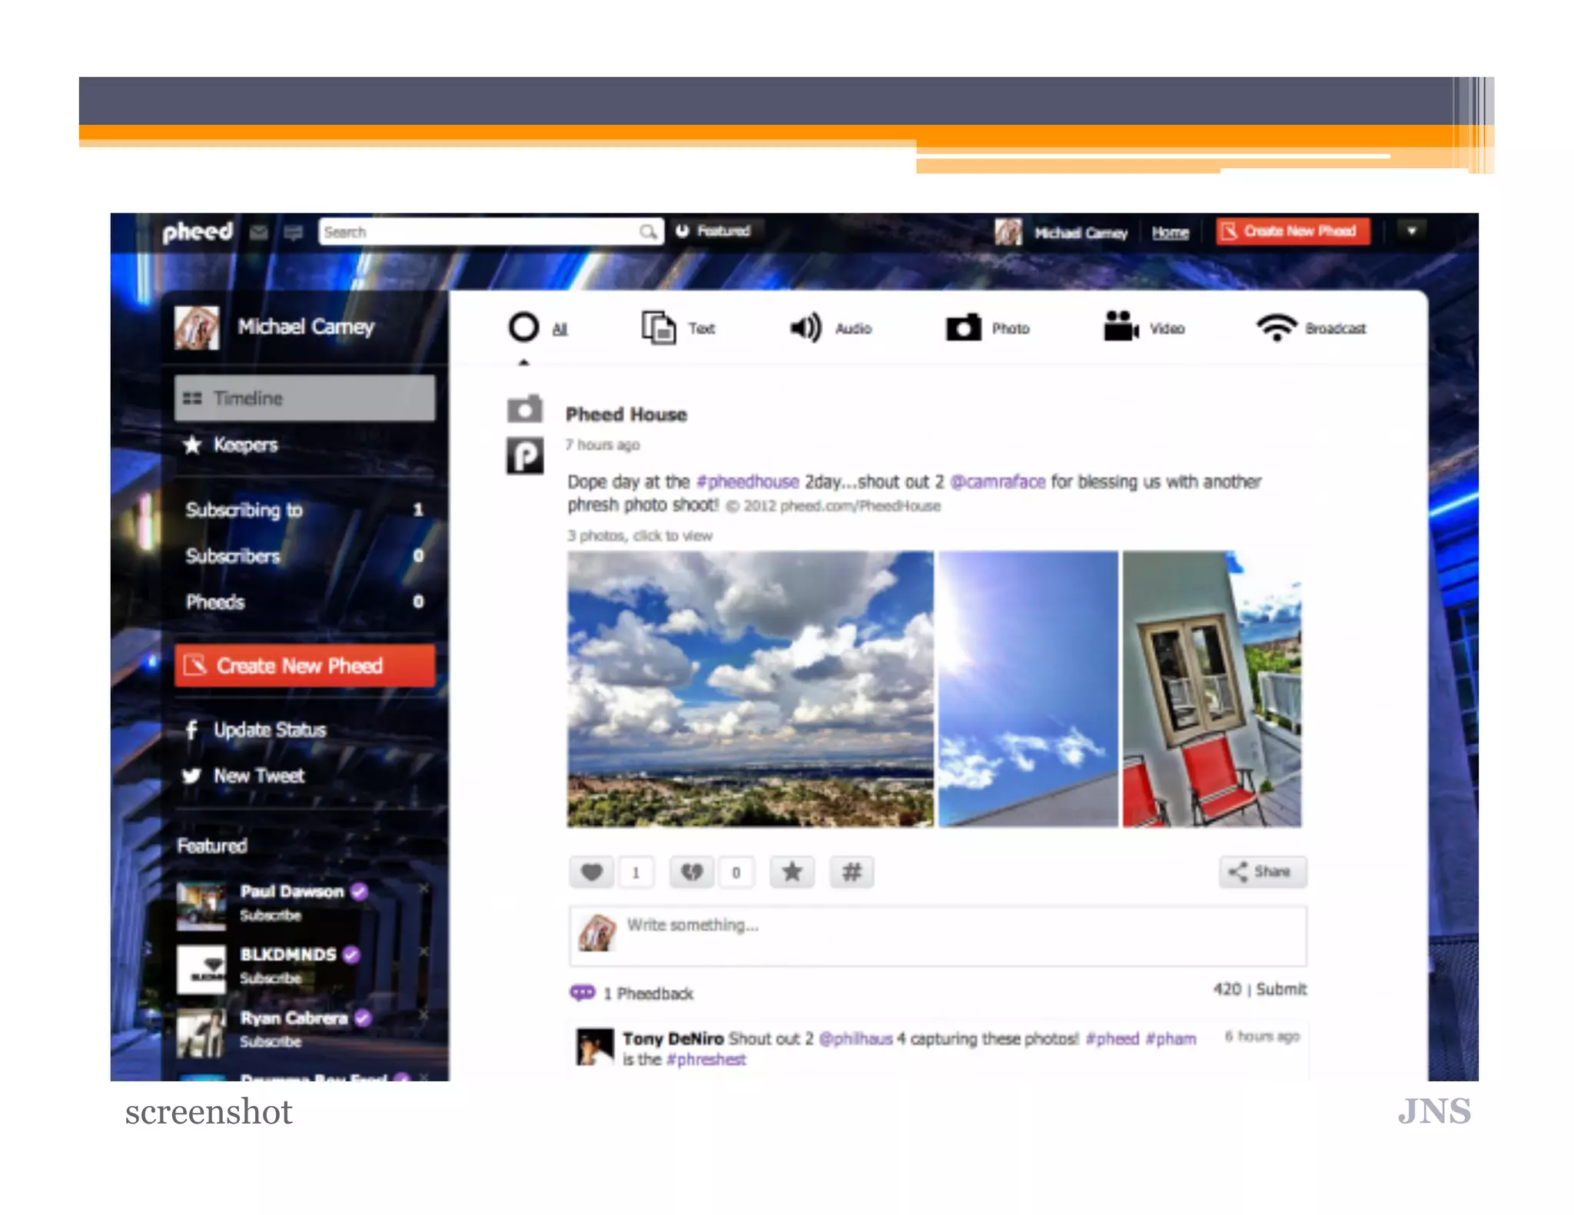Open Michael Carney sidebar profile picture
1574x1215 pixels.
pos(197,327)
